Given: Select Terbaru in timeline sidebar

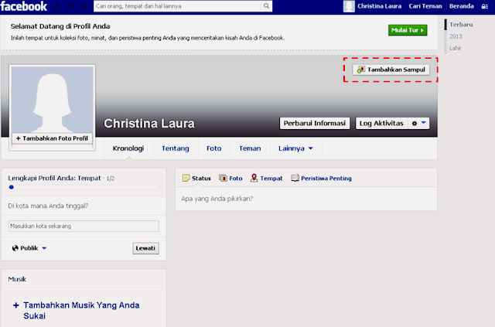Looking at the screenshot, I should [x=461, y=24].
